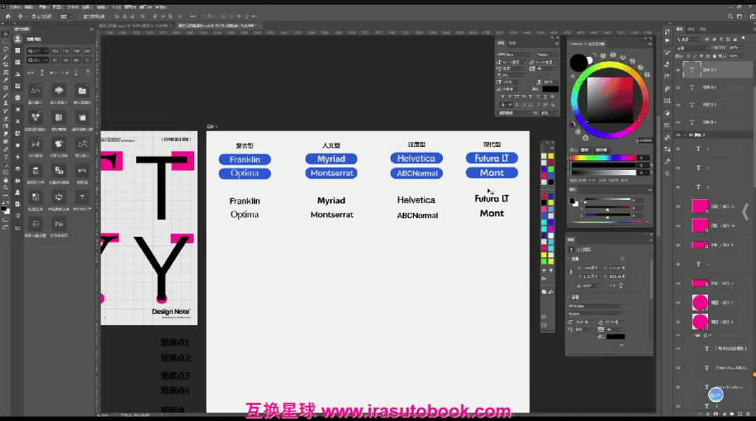Open font style Medium dropdown in Character panel

click(x=547, y=55)
